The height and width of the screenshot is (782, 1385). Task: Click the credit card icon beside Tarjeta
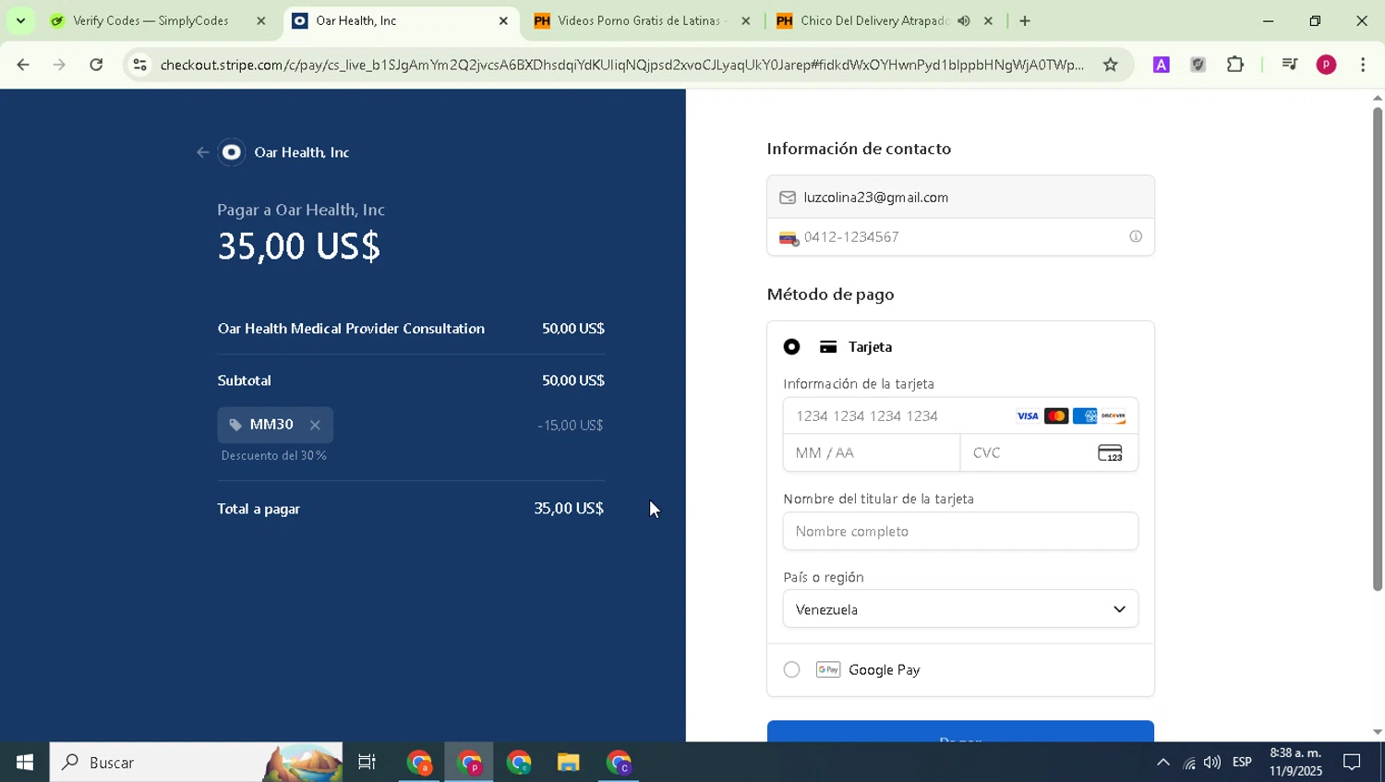click(x=828, y=347)
